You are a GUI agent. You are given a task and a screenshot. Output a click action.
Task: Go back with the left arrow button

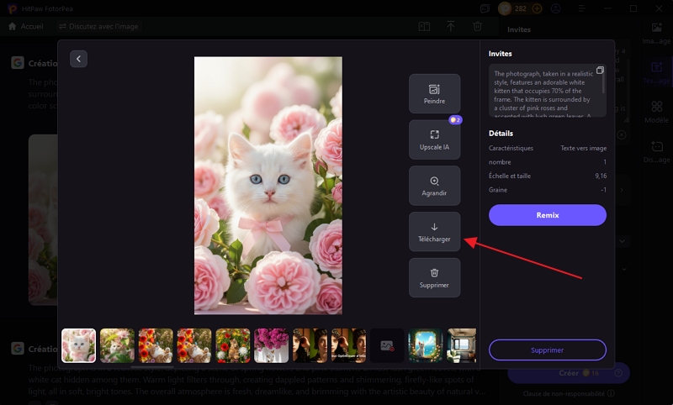[x=78, y=59]
